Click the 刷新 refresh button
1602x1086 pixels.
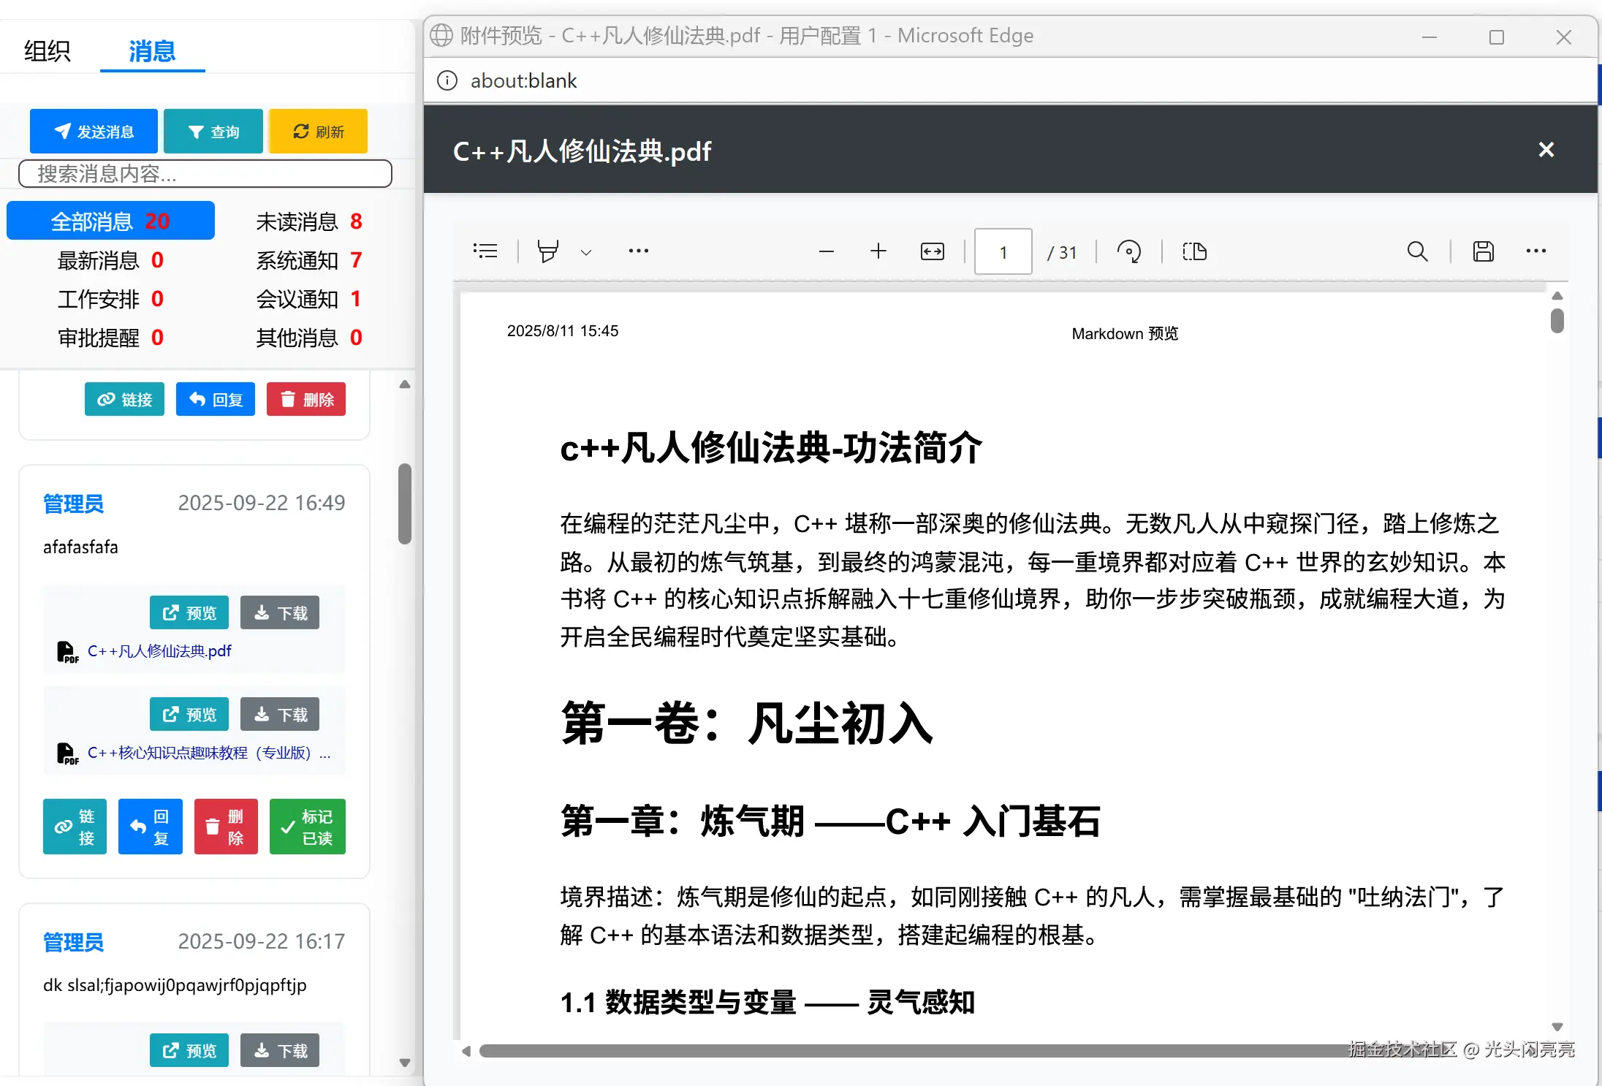[318, 132]
